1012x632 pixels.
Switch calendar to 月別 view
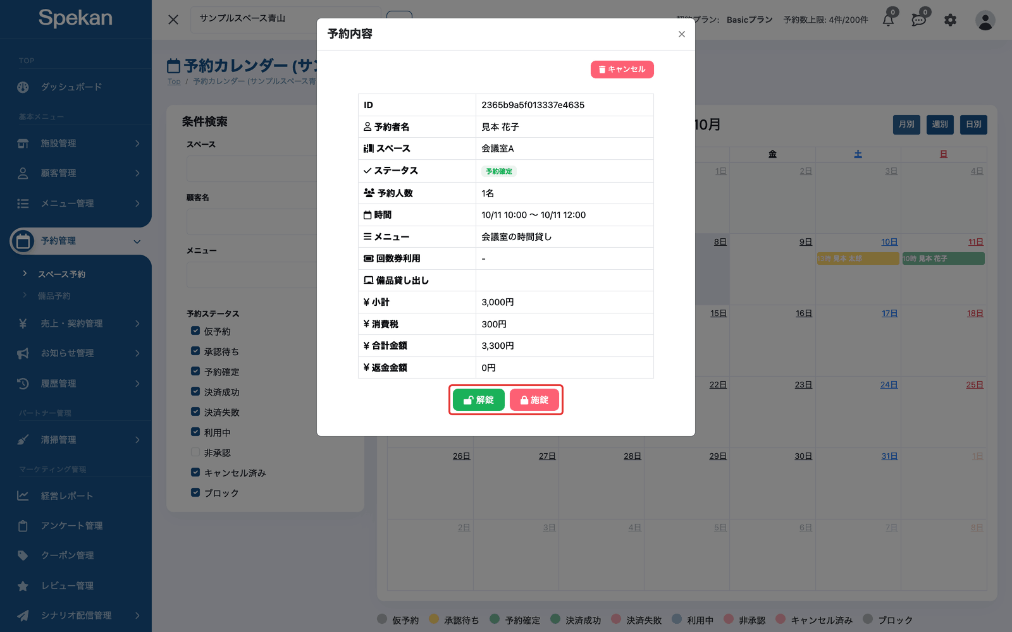pyautogui.click(x=906, y=125)
